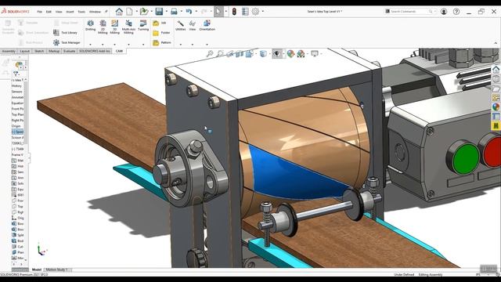Expand the Turning dropdown arrow
Screen dimensions: 501x282
[143, 45]
